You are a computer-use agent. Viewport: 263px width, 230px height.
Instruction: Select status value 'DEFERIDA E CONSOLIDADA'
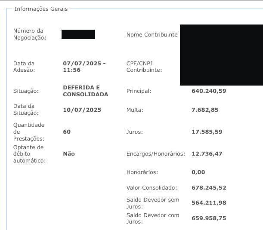(x=86, y=91)
